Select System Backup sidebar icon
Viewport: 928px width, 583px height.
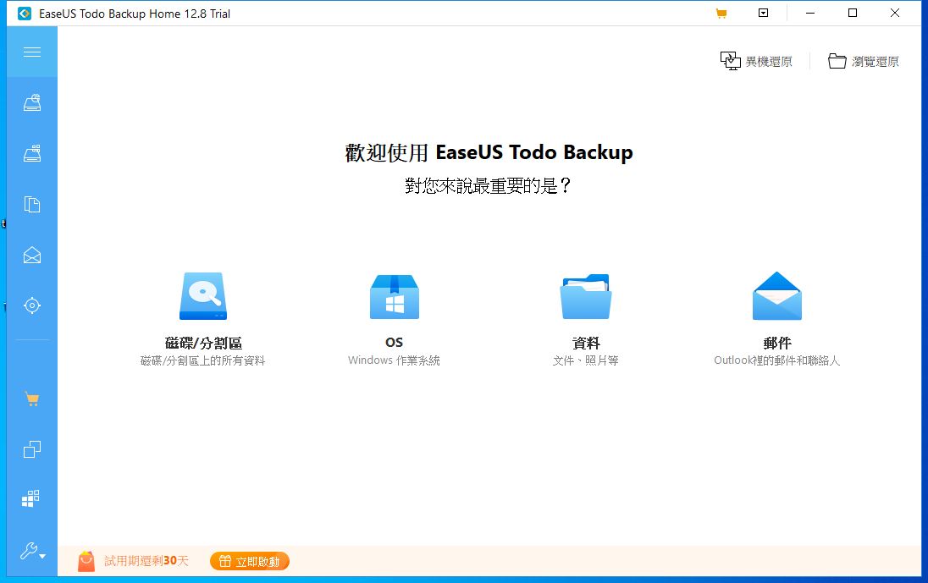(32, 153)
